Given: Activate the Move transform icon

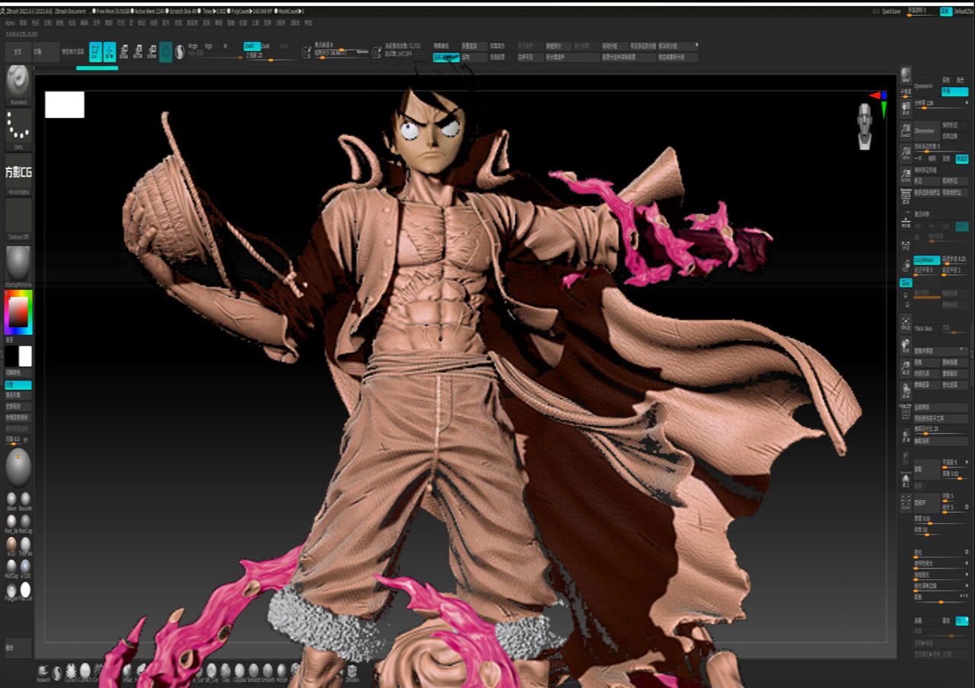Looking at the screenshot, I should [x=124, y=52].
